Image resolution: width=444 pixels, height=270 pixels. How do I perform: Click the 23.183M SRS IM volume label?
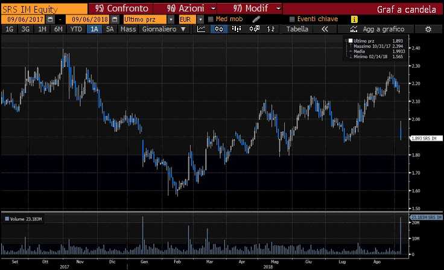426,217
